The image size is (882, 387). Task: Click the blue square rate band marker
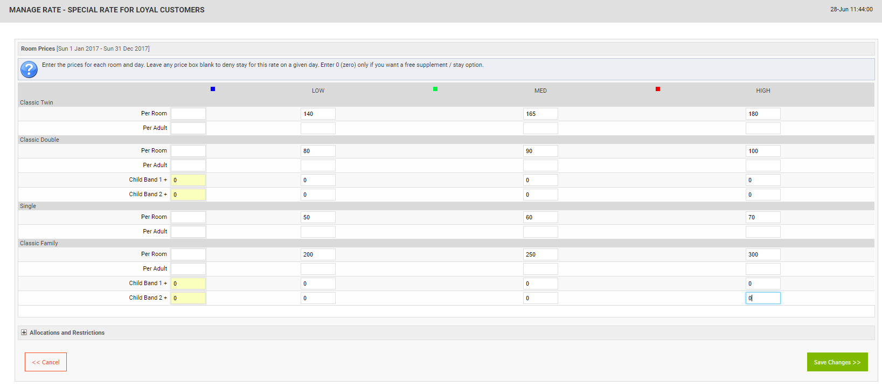[x=213, y=89]
